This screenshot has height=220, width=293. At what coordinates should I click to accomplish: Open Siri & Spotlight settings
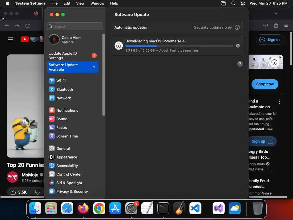click(72, 183)
